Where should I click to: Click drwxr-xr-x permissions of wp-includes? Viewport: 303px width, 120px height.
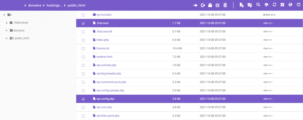[x=269, y=15]
